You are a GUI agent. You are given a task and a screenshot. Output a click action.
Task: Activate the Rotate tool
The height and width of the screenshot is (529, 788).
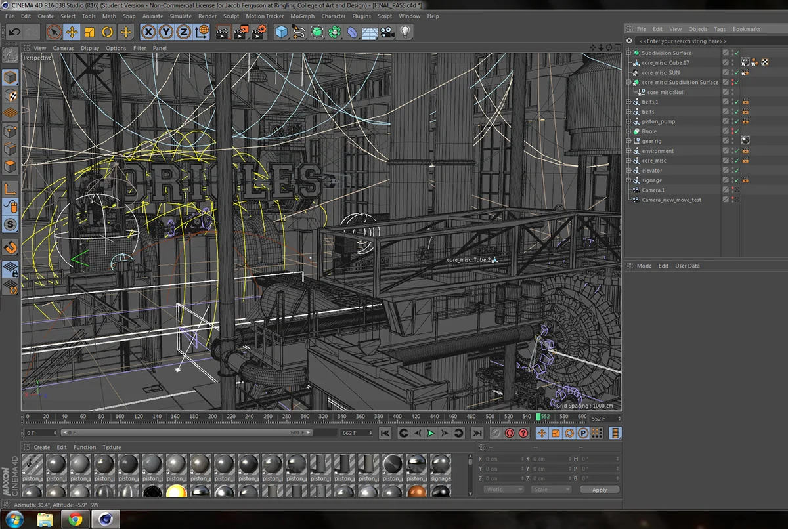(107, 32)
